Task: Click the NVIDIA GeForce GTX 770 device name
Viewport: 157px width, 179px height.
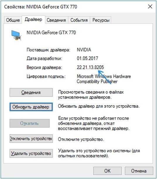Action: [51, 33]
